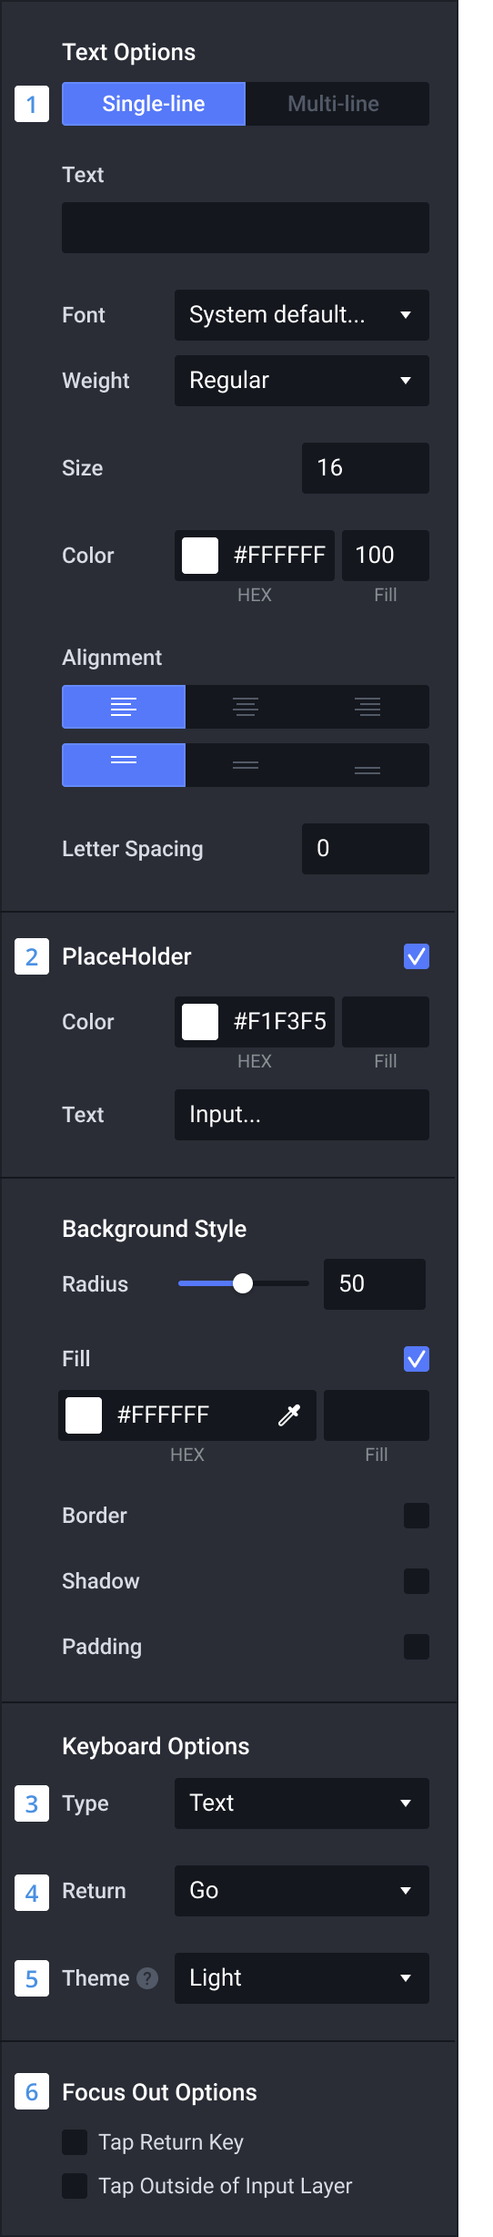Select middle vertical alignment icon
The image size is (493, 2237).
(246, 765)
